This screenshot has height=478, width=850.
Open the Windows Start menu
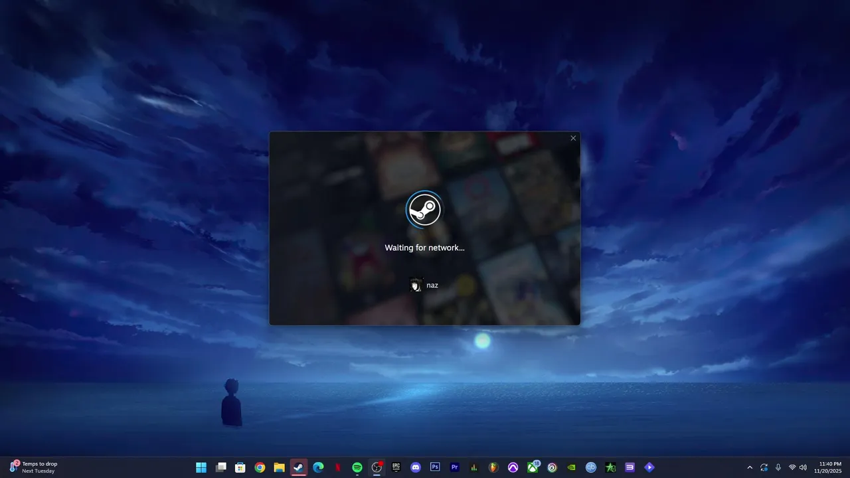point(201,467)
